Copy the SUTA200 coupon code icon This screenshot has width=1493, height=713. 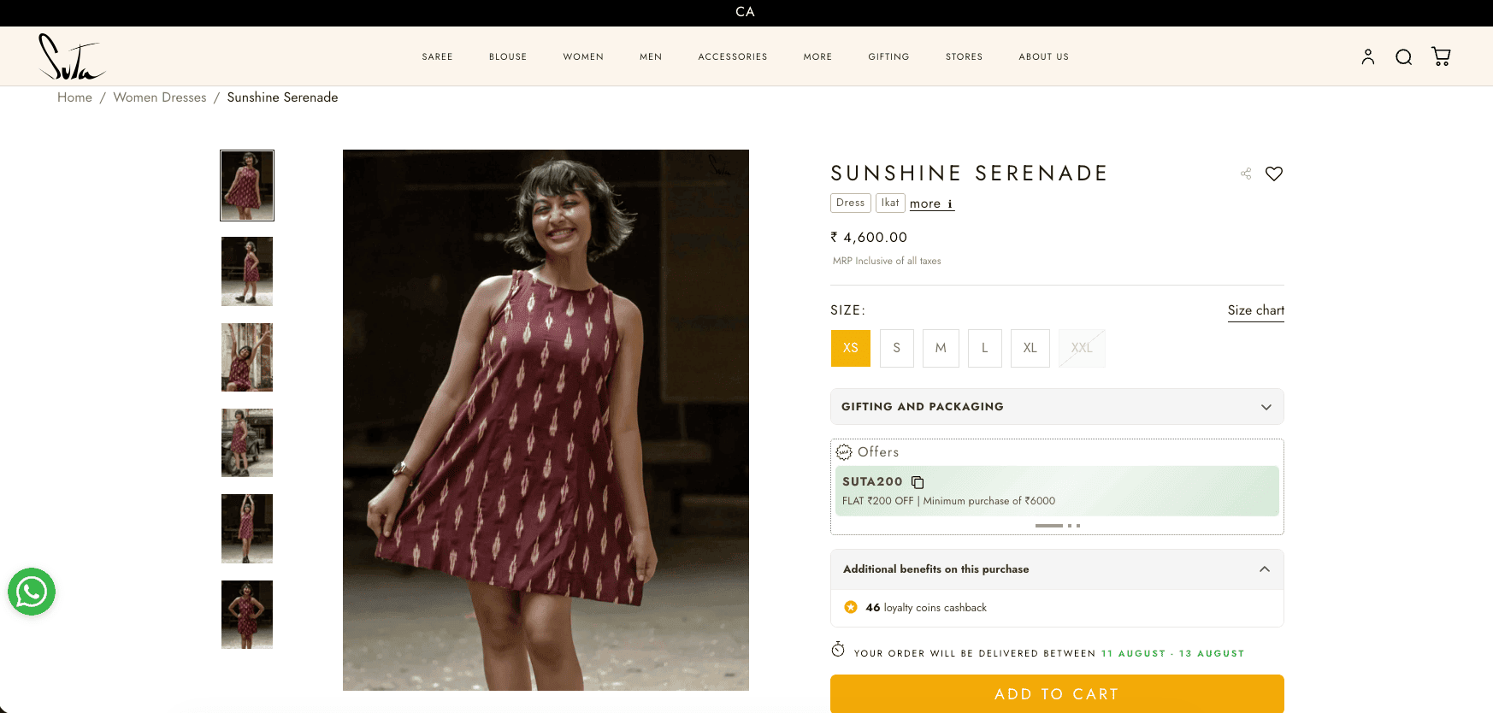tap(918, 482)
